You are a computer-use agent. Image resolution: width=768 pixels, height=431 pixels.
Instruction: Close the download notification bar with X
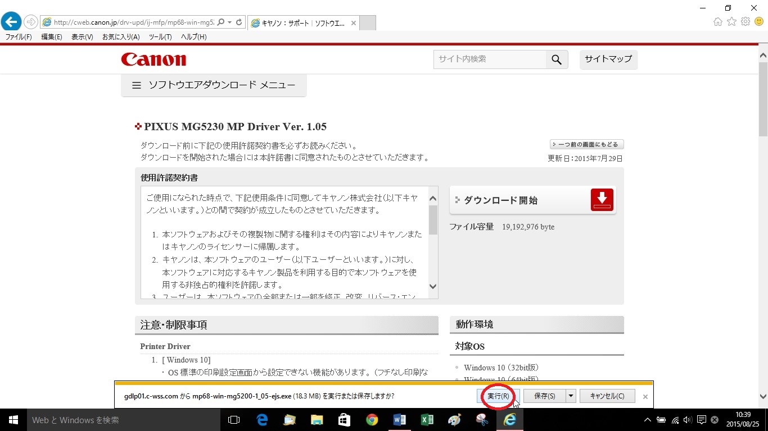[x=645, y=396]
